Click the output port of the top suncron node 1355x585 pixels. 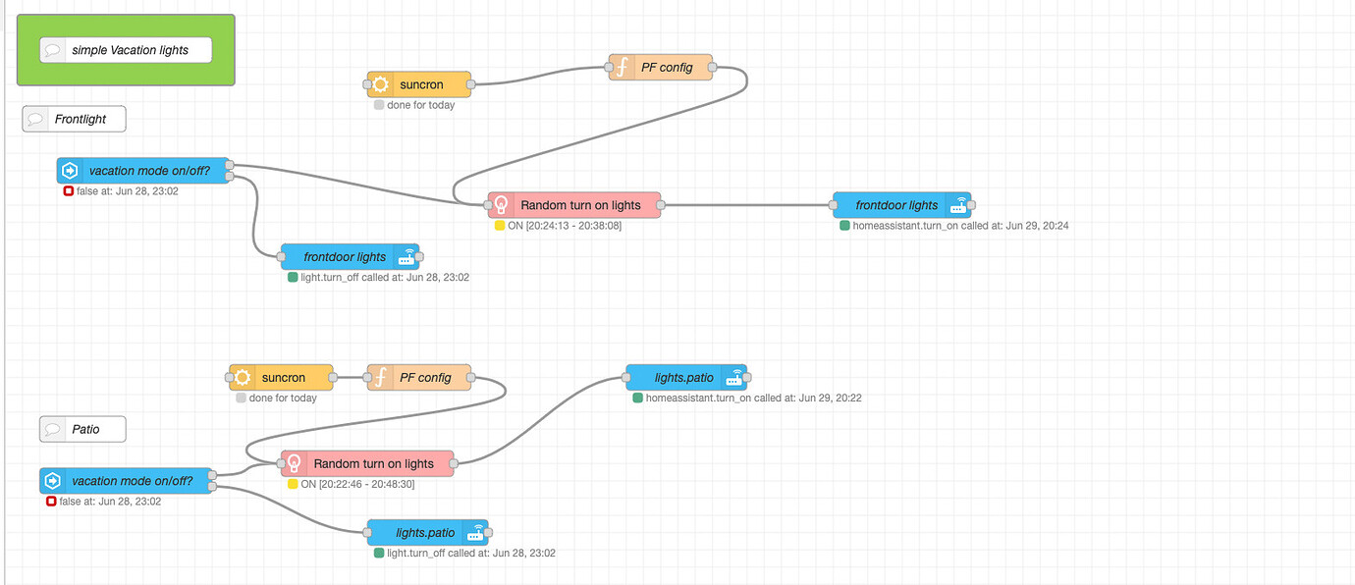tap(469, 84)
